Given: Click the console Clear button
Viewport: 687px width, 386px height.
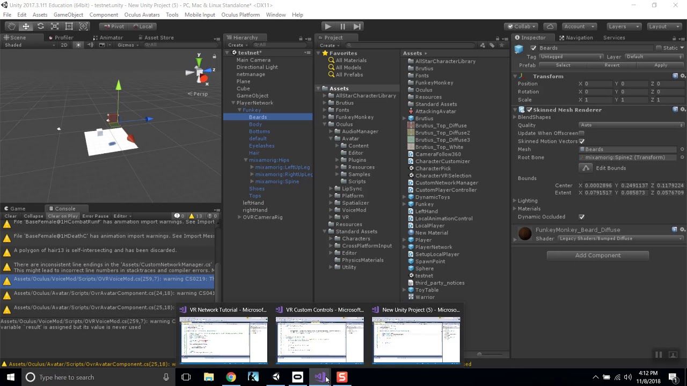Looking at the screenshot, I should point(11,216).
